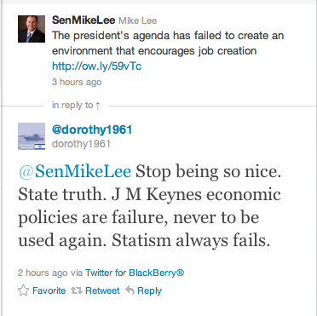Click the "in reply to" label
The image size is (317, 316).
pos(72,106)
